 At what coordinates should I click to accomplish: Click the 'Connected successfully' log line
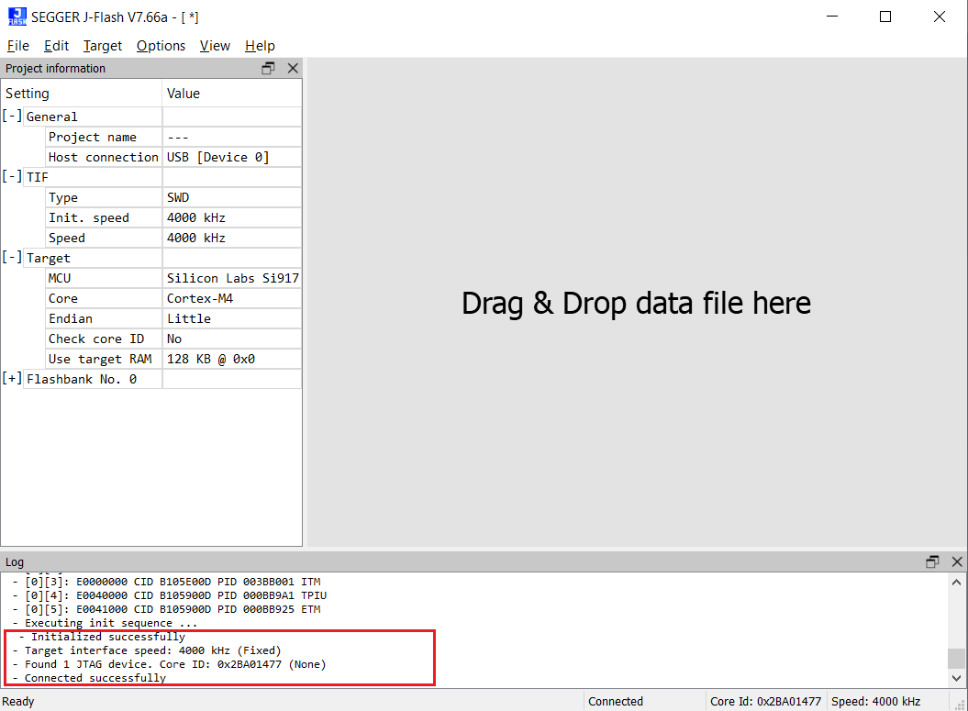(90, 678)
